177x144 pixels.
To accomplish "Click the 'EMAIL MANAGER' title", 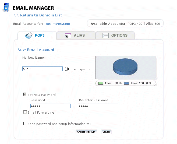I will 33,8.
